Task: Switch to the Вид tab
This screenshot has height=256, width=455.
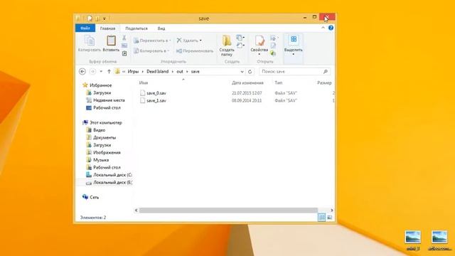Action: (161, 28)
